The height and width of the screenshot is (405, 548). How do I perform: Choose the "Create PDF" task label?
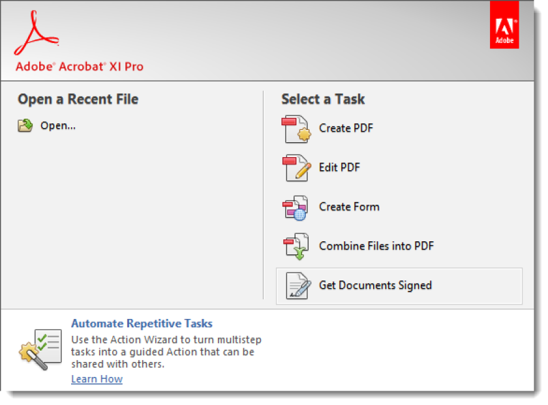click(x=346, y=128)
